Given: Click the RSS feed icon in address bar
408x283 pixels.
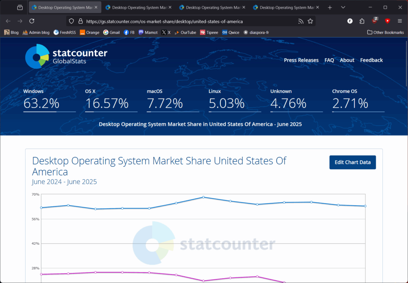Looking at the screenshot, I should [x=301, y=22].
